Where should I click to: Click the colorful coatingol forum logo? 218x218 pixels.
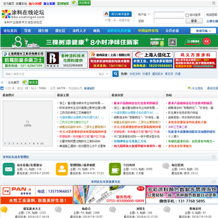pyautogui.click(x=23, y=15)
